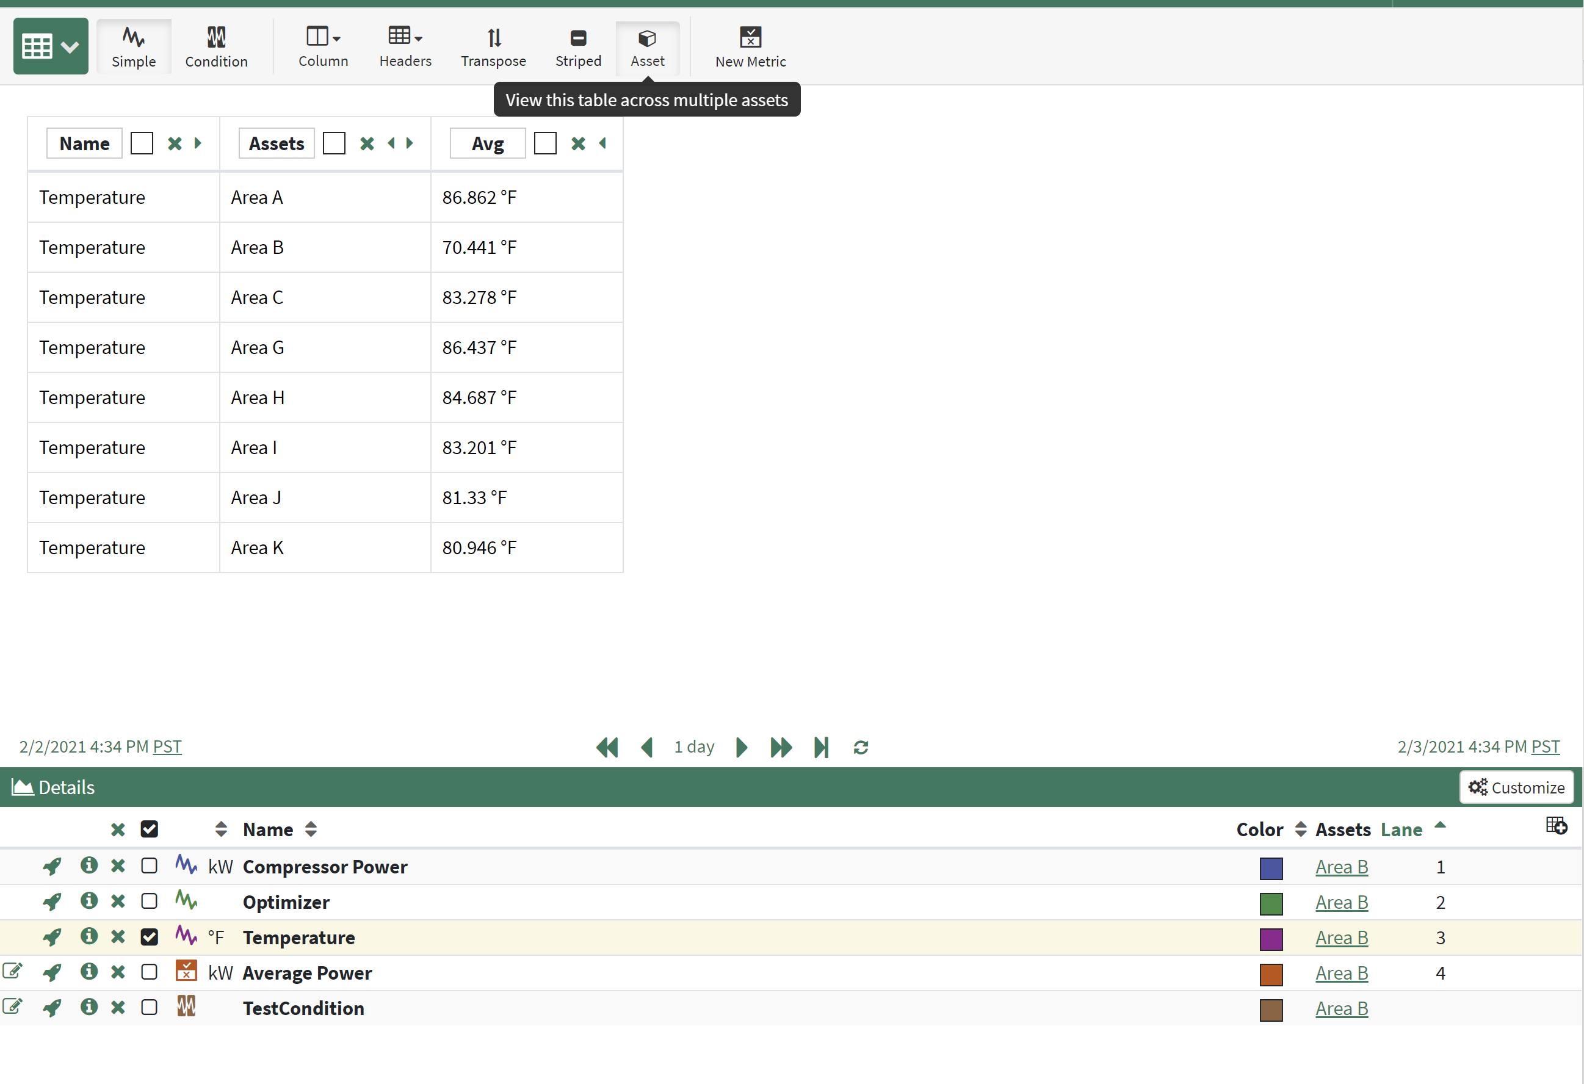Screen dimensions: 1584x1084
Task: Uncheck the Temperature row checkbox
Action: pyautogui.click(x=150, y=938)
